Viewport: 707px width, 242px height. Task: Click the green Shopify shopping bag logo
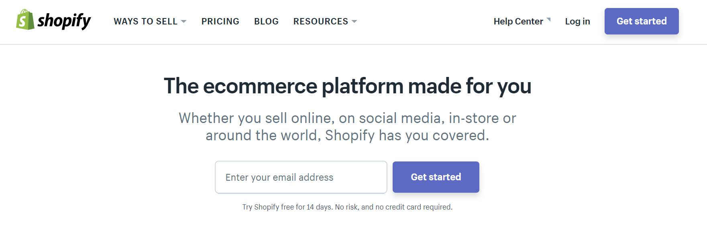pyautogui.click(x=25, y=20)
